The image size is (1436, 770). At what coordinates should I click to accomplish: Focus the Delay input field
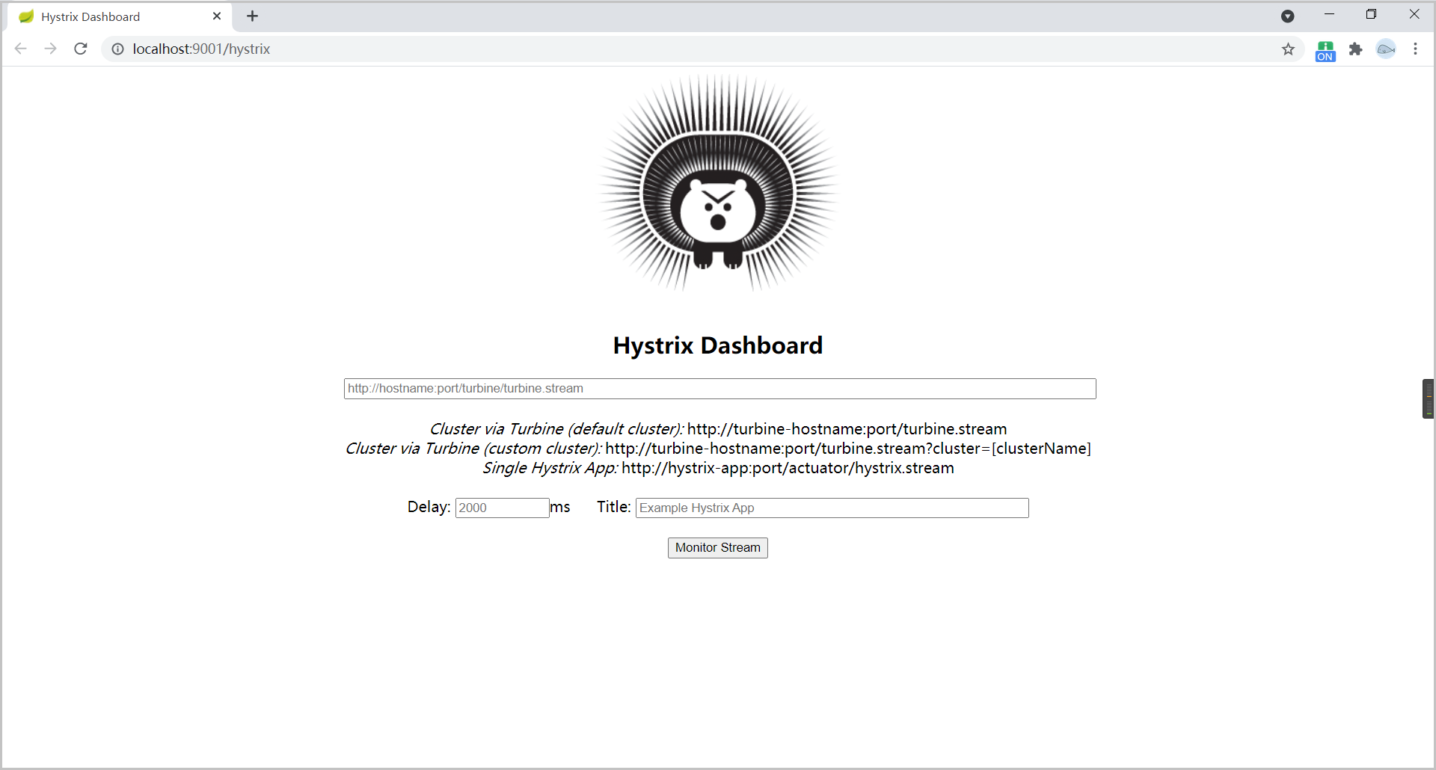point(502,508)
